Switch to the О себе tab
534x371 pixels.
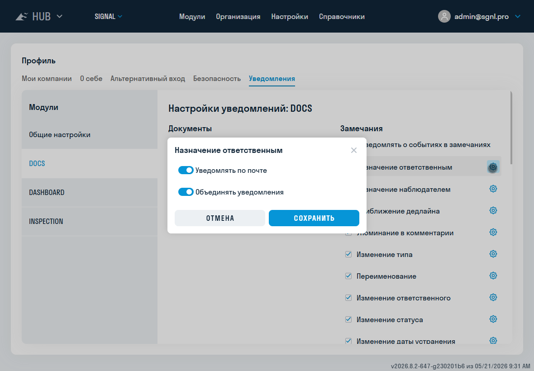tap(91, 79)
